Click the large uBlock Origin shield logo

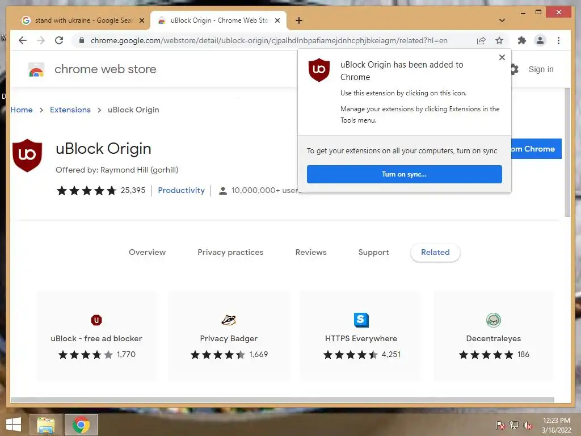point(27,156)
